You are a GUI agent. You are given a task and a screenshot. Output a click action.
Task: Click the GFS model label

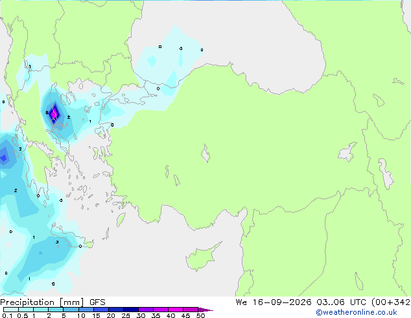pos(97,302)
